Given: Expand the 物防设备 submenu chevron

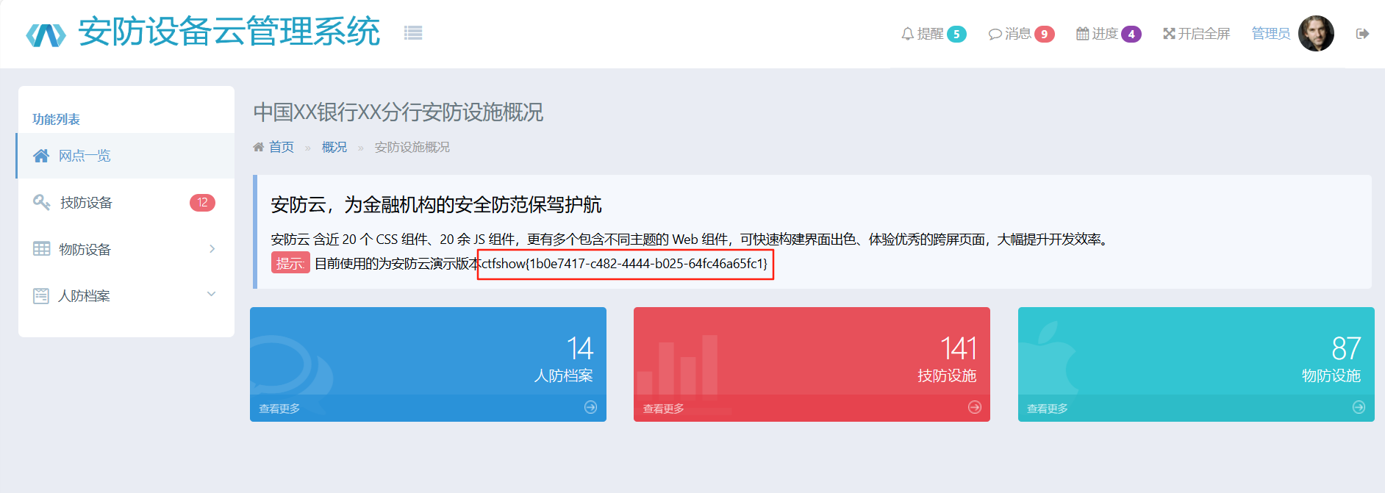Looking at the screenshot, I should pos(212,249).
